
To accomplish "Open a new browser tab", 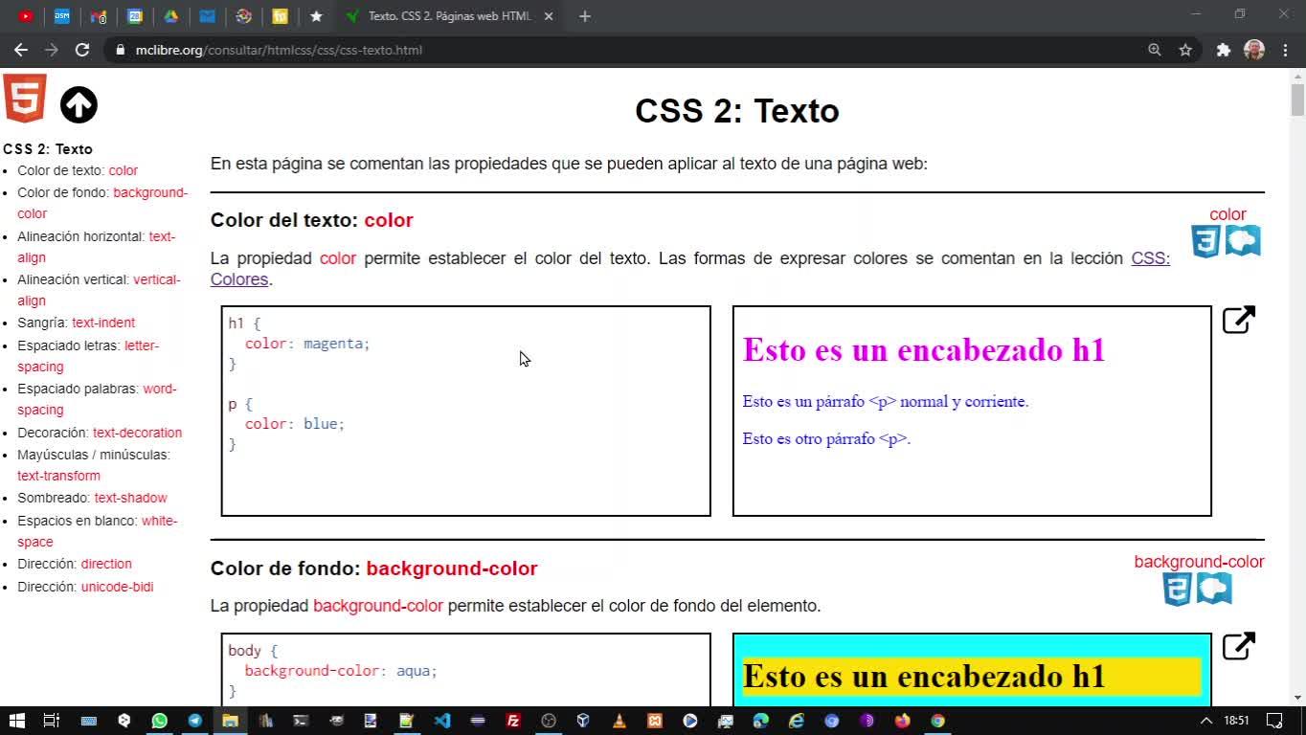I will coord(585,15).
